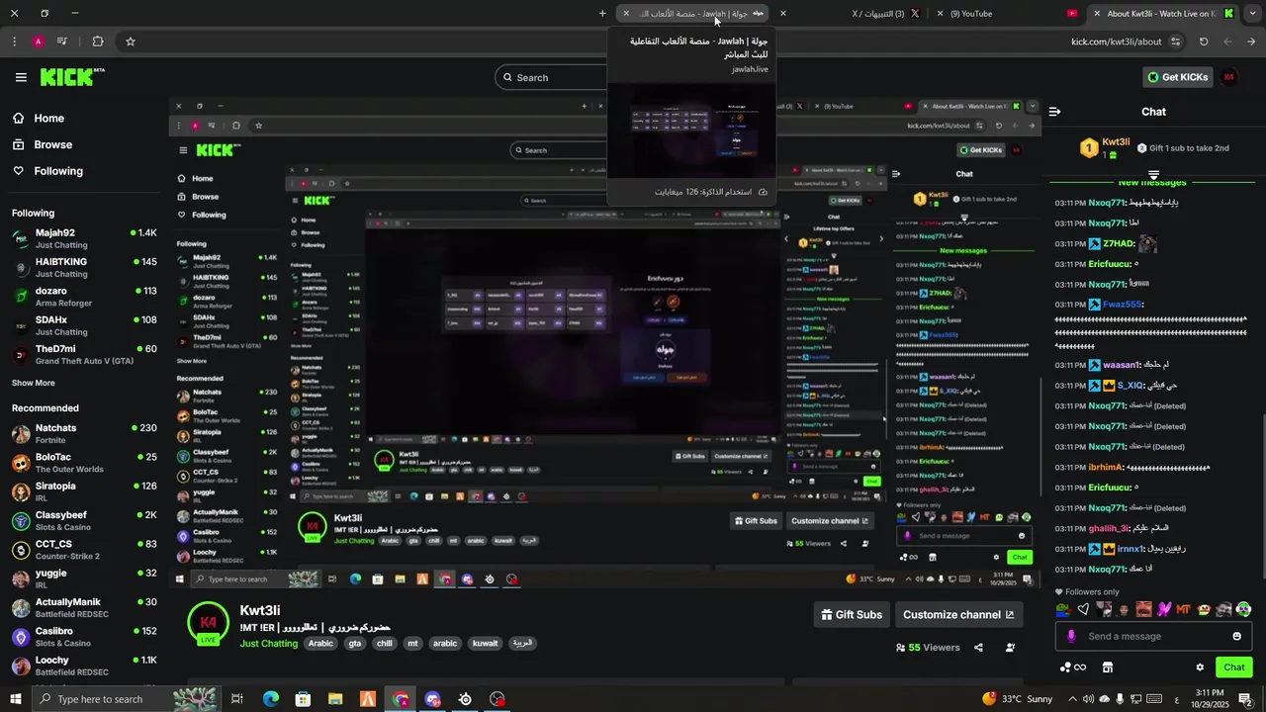Open Majah92 channel in Following list
The height and width of the screenshot is (712, 1266).
[84, 238]
